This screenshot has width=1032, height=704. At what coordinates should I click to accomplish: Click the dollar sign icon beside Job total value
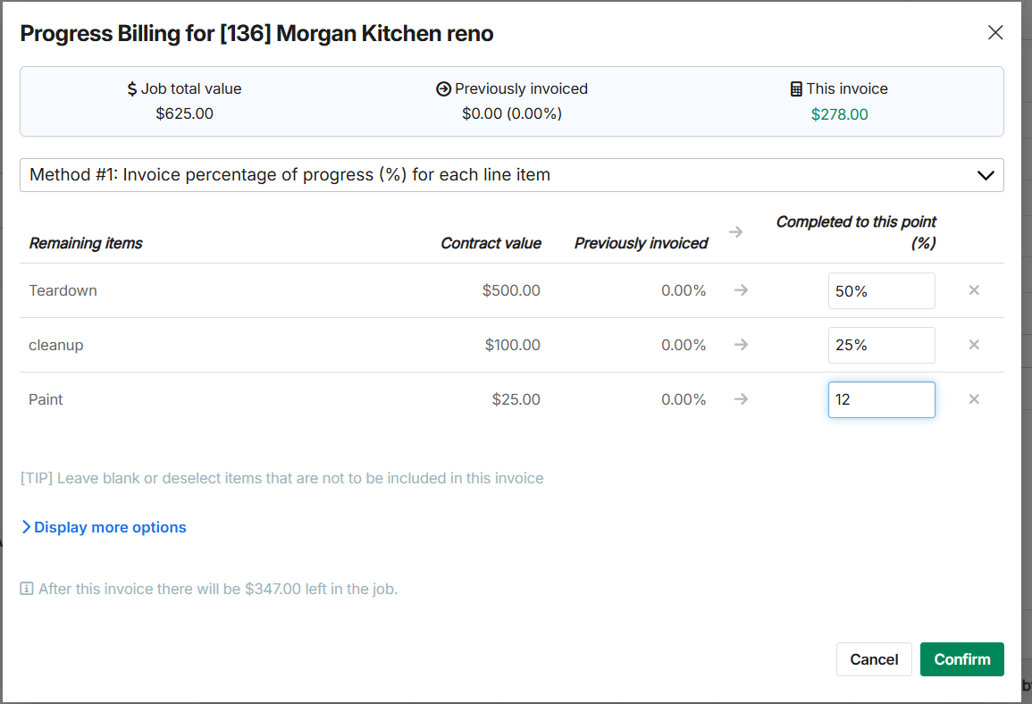tap(132, 89)
